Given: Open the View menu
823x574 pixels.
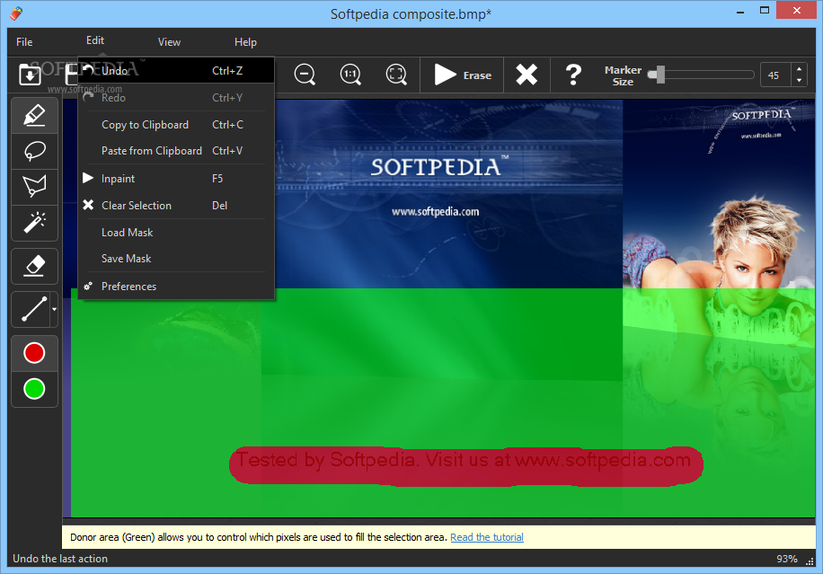Looking at the screenshot, I should pos(169,42).
